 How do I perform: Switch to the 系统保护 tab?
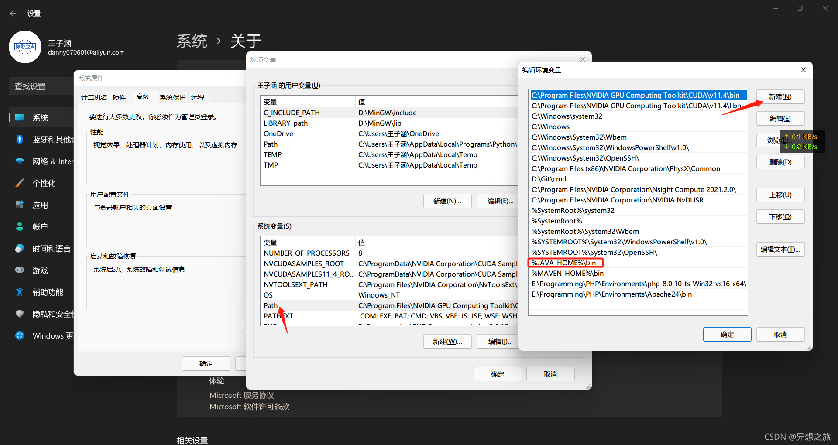tap(172, 97)
